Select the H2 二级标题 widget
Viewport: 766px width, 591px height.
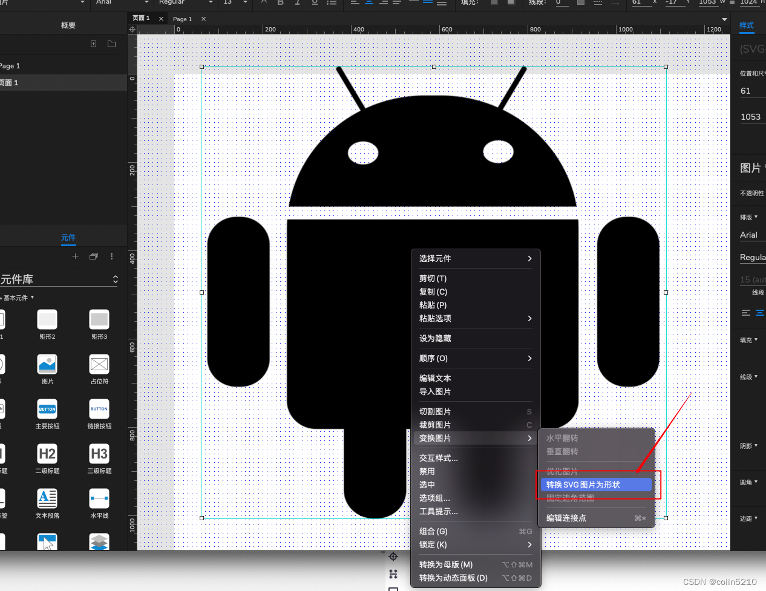(x=47, y=459)
